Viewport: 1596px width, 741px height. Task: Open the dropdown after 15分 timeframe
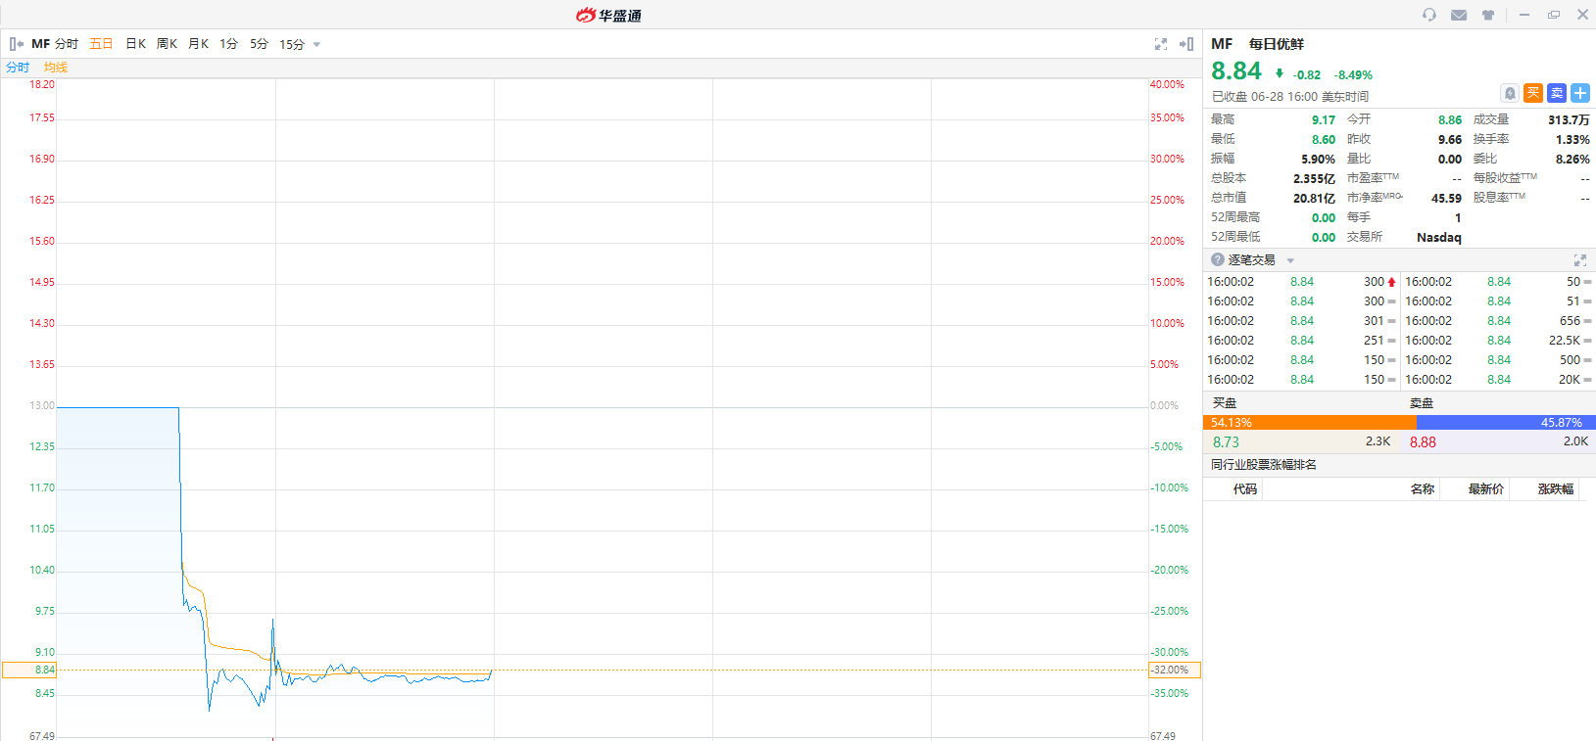pos(316,45)
